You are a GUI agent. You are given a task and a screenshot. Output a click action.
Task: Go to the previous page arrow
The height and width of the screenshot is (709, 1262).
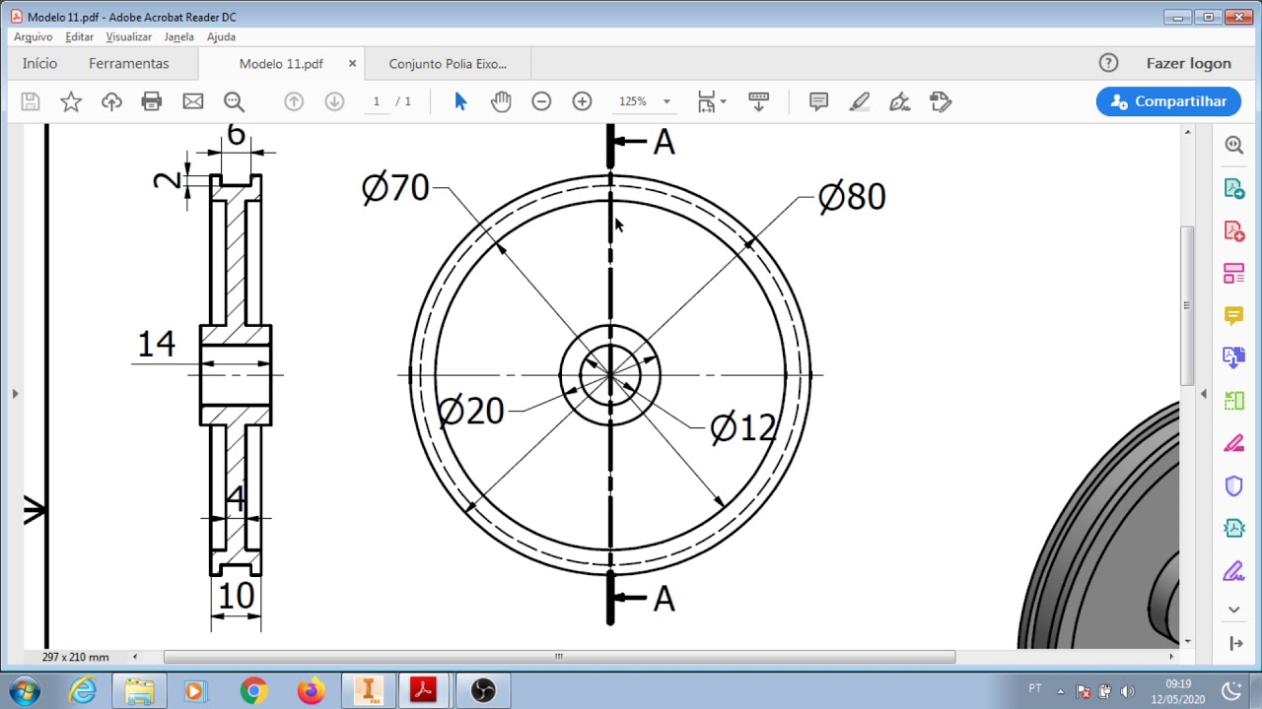[x=294, y=101]
